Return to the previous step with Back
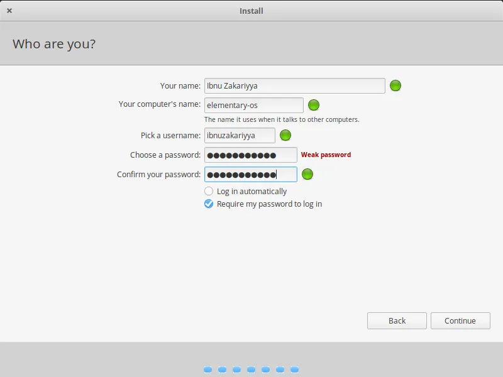Image resolution: width=503 pixels, height=377 pixels. (397, 320)
